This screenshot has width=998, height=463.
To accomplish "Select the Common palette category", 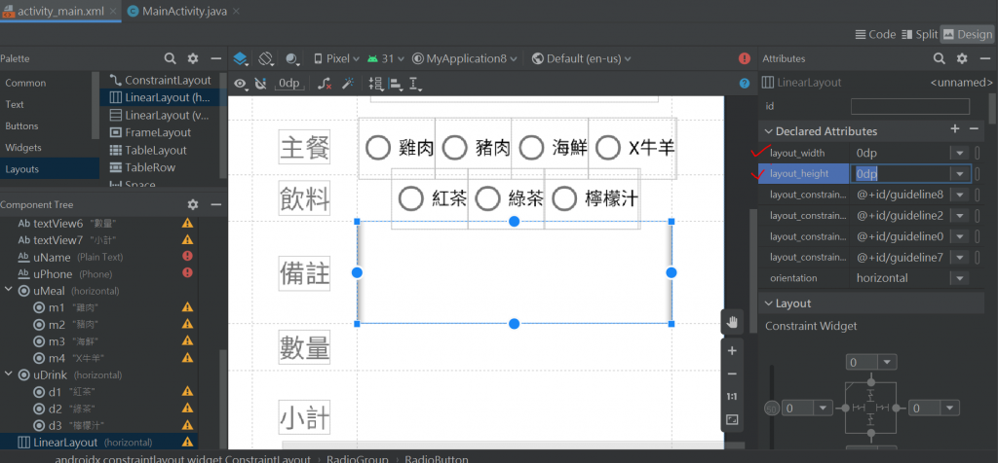I will [x=25, y=83].
